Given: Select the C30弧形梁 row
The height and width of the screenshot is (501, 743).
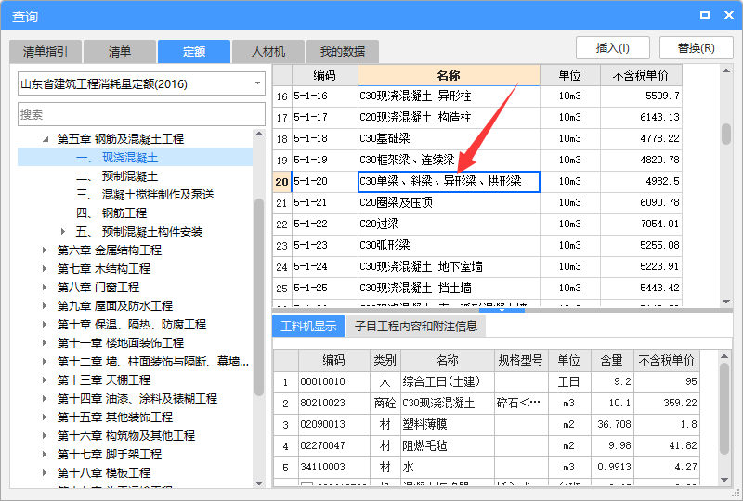Looking at the screenshot, I should (x=477, y=245).
